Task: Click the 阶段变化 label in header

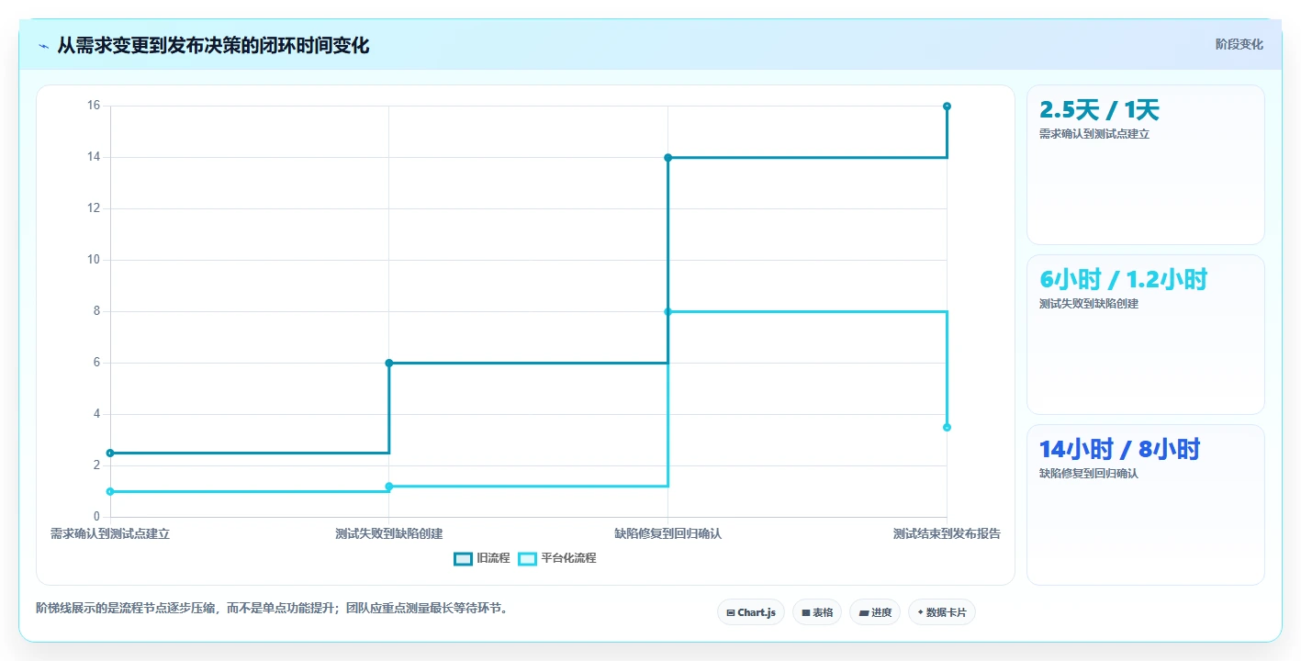Action: [x=1239, y=44]
